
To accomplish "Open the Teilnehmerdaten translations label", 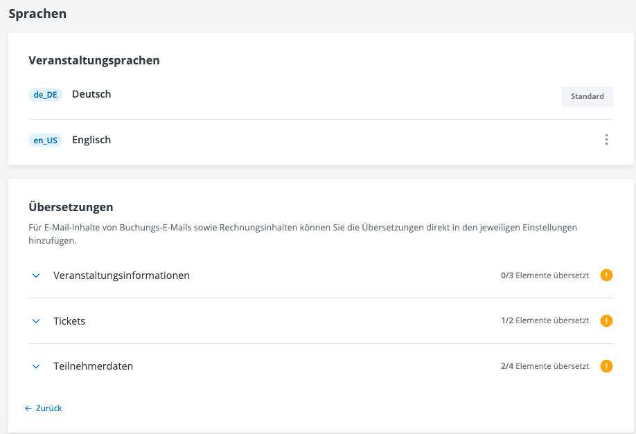I will pyautogui.click(x=93, y=366).
